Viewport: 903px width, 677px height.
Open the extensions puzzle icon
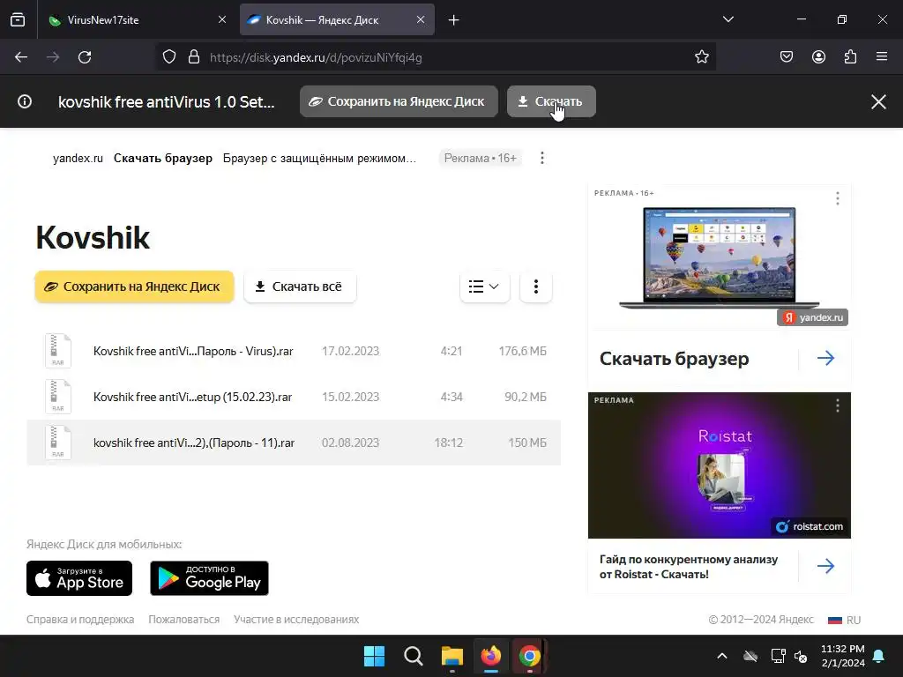tap(850, 57)
